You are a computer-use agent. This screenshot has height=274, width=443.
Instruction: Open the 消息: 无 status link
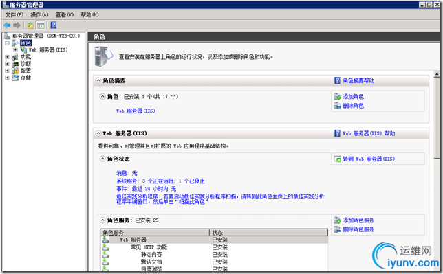point(127,173)
